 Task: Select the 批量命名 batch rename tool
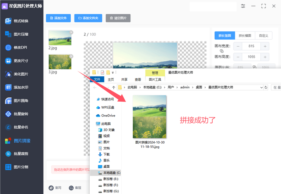pos(17,127)
